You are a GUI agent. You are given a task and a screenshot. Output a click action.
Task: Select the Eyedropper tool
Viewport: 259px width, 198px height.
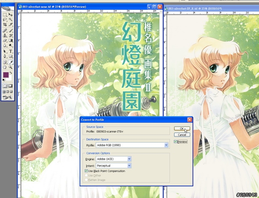pyautogui.click(x=11, y=62)
